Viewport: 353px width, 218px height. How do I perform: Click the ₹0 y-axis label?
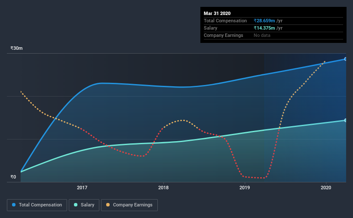pyautogui.click(x=13, y=177)
